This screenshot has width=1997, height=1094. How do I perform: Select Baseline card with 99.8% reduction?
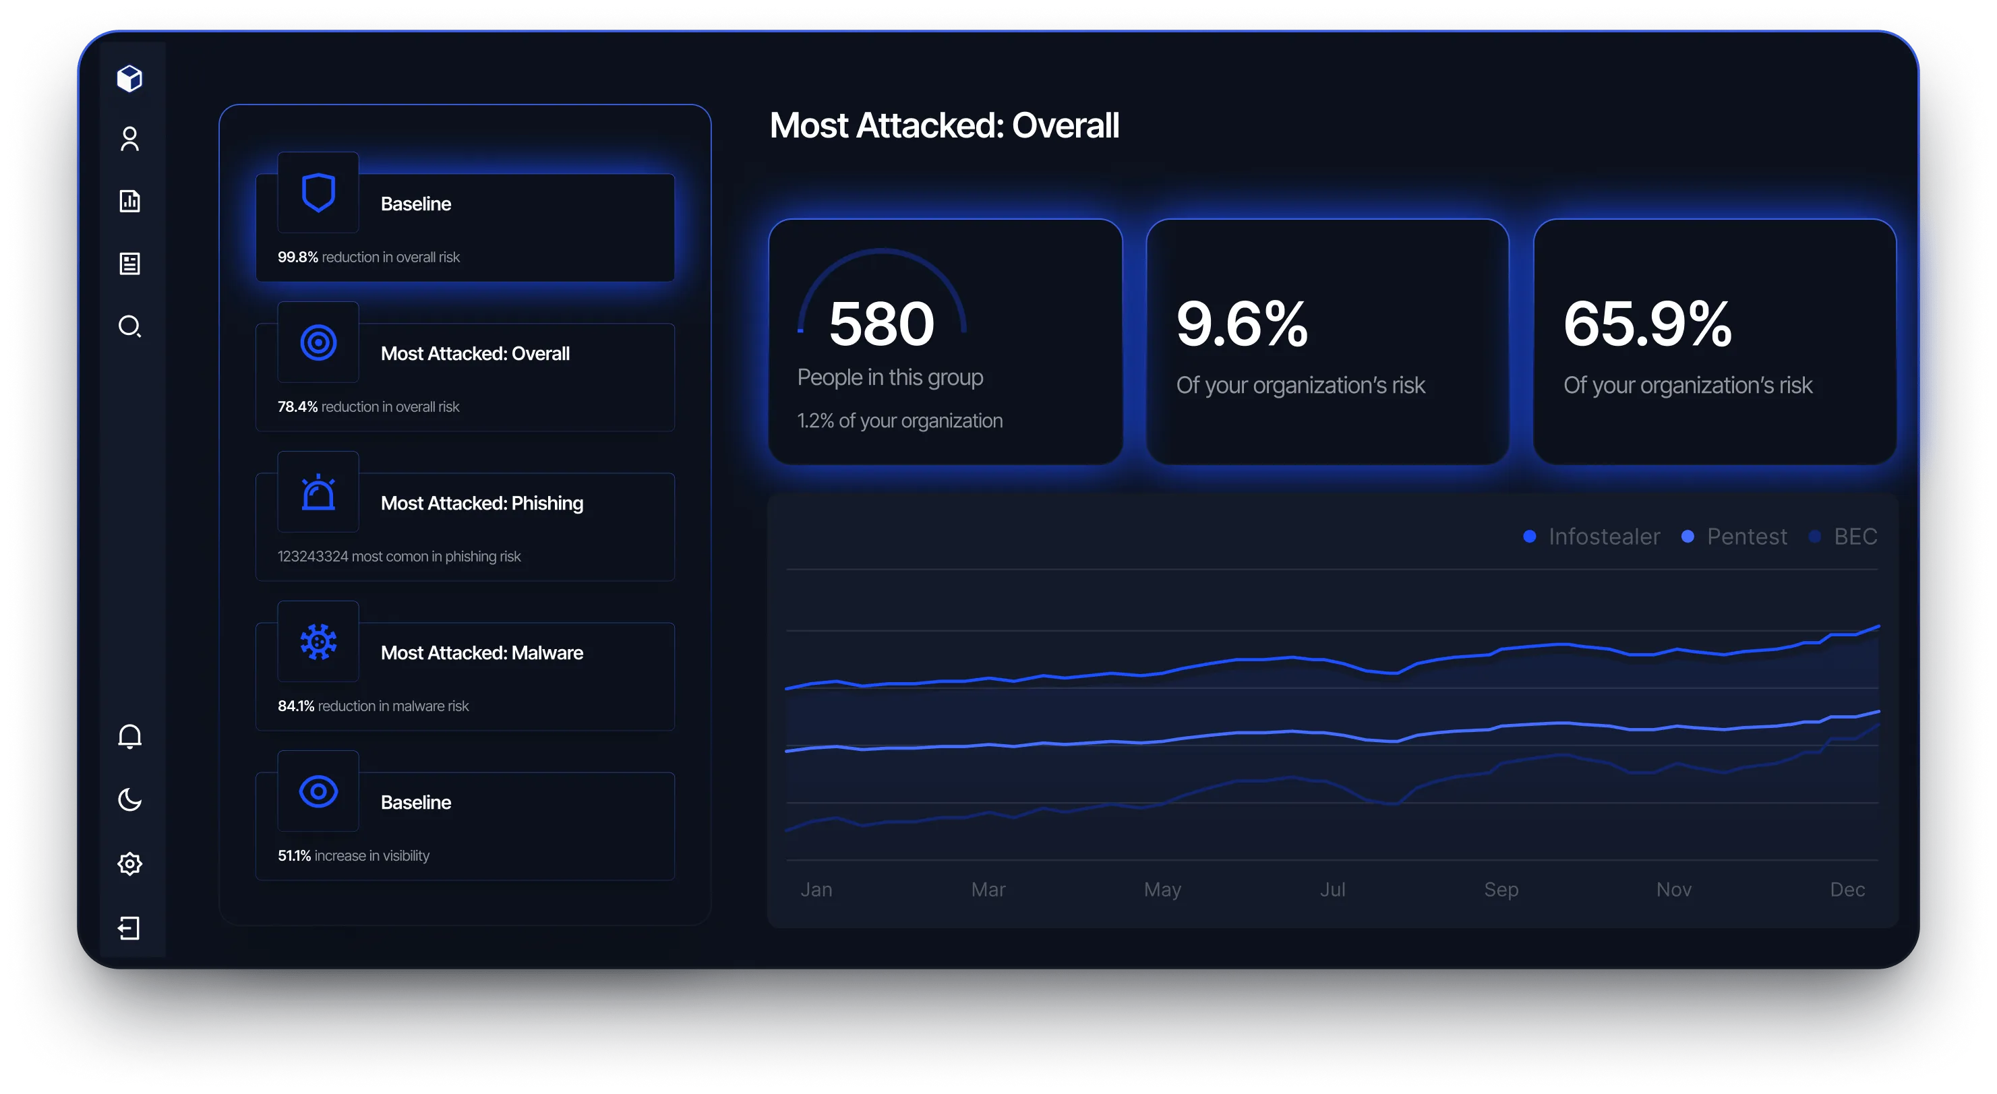coord(465,226)
